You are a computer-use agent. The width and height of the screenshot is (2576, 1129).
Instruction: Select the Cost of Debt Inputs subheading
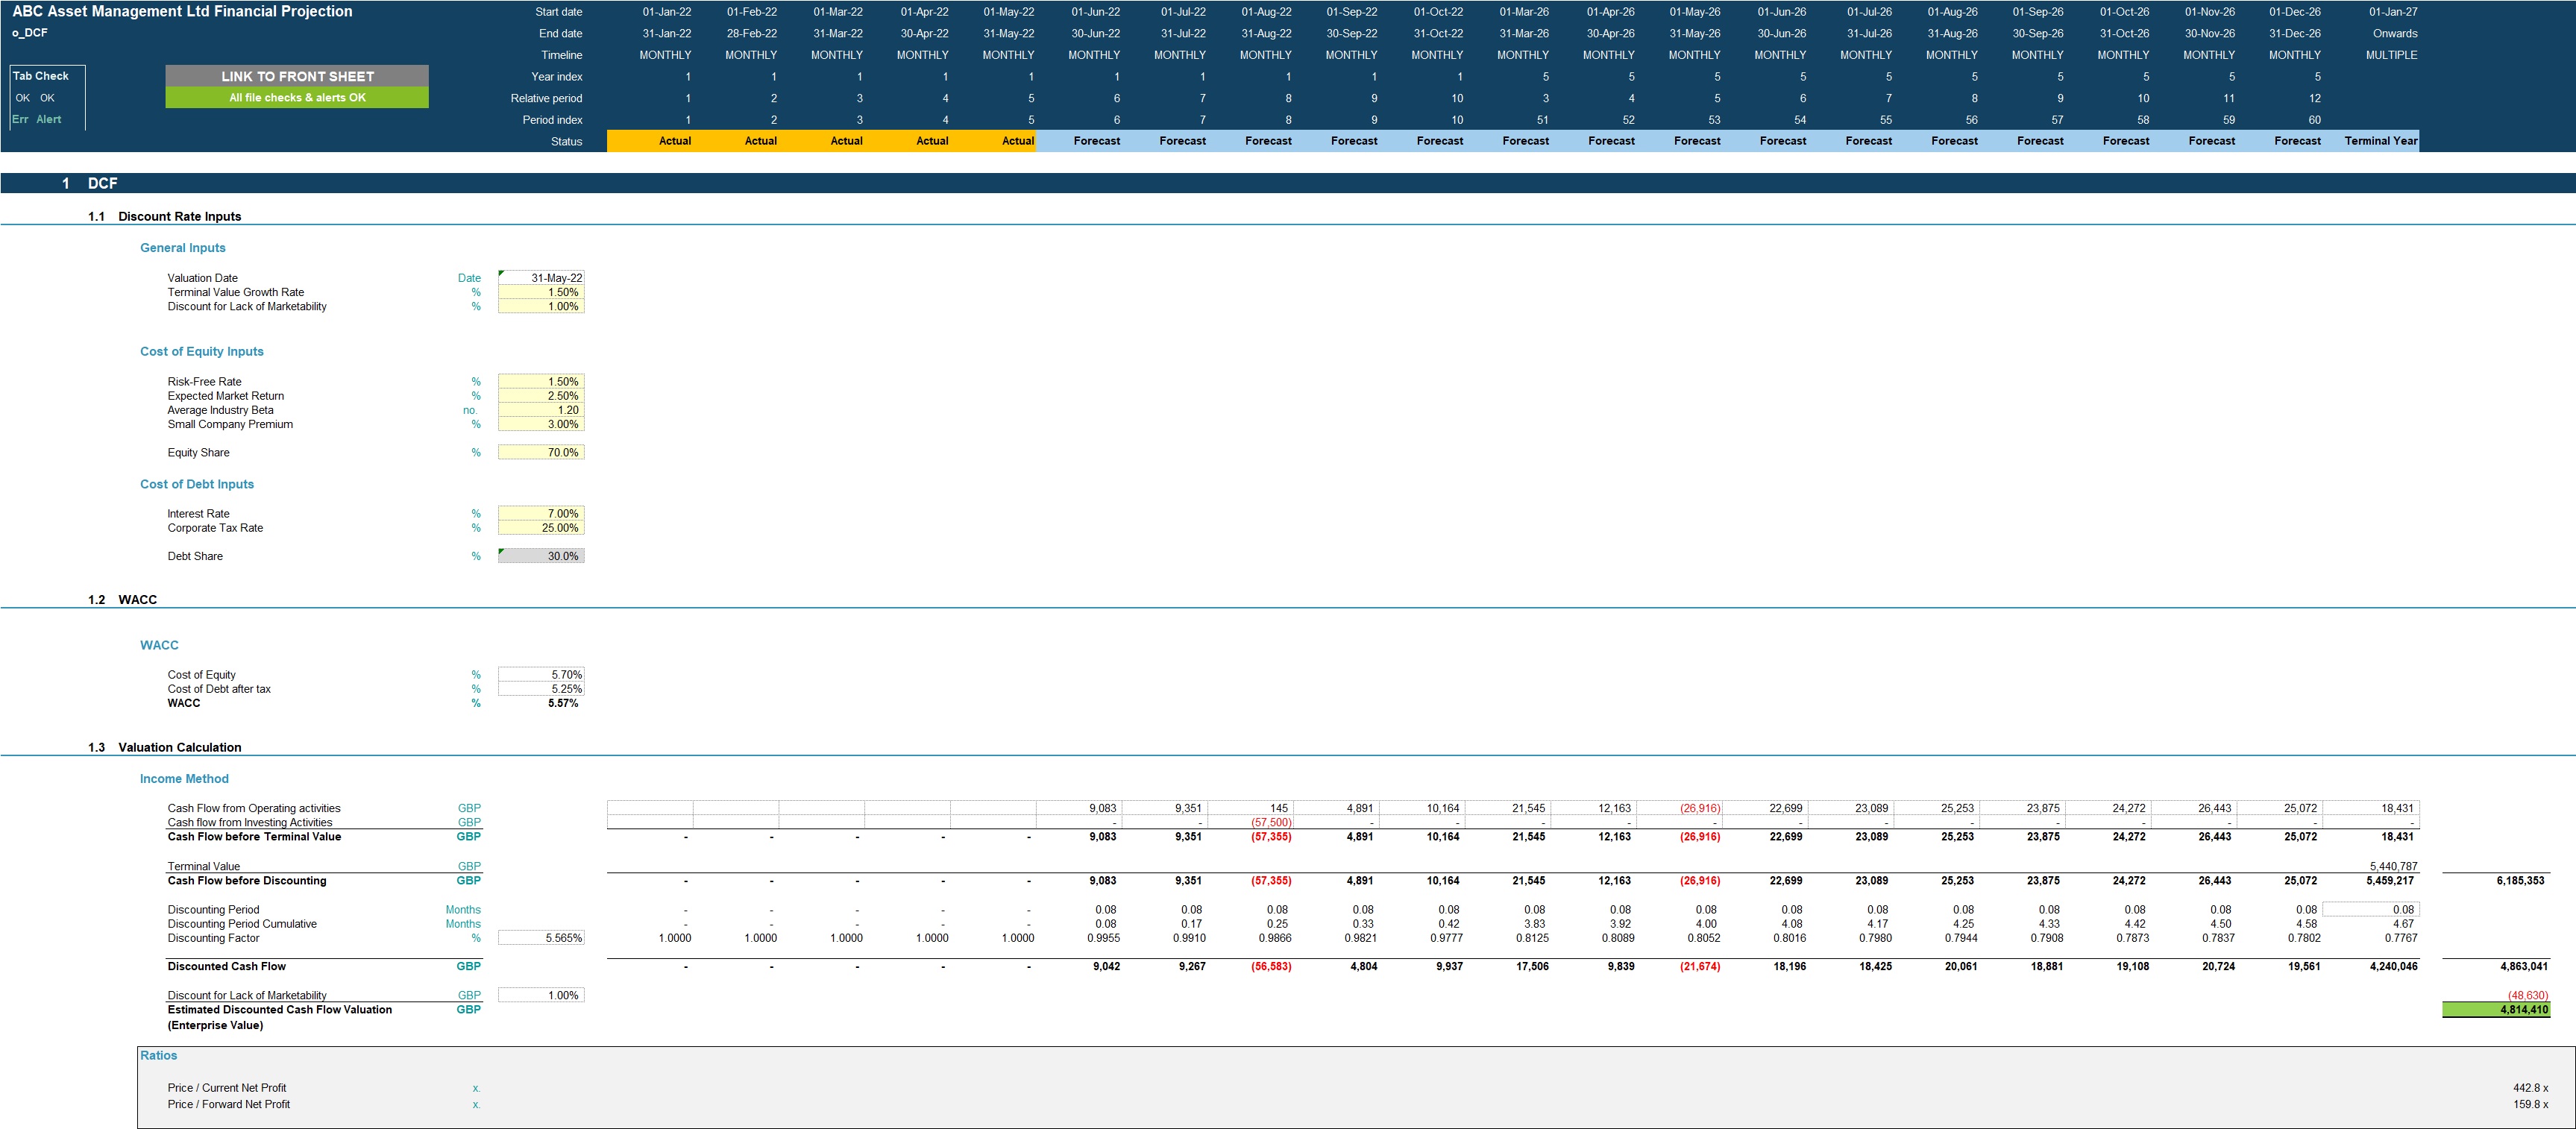[197, 484]
